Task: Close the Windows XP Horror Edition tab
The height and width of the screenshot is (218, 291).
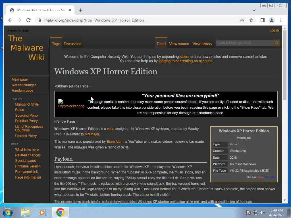Action: click(x=70, y=10)
